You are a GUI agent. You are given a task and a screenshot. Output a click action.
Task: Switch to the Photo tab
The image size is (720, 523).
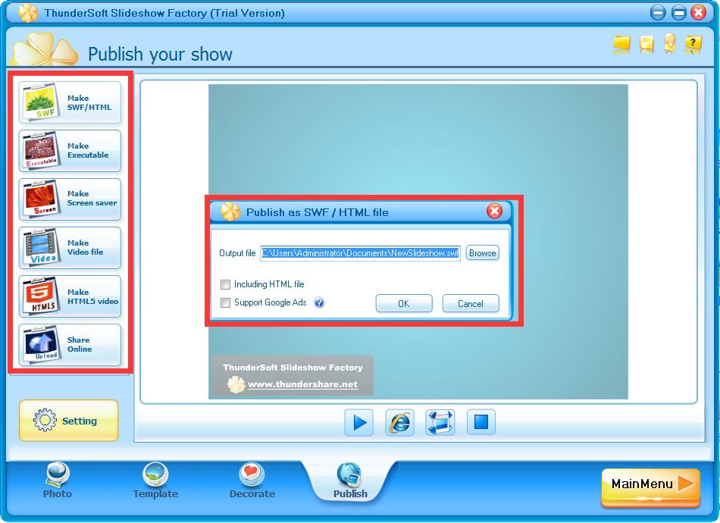click(58, 481)
